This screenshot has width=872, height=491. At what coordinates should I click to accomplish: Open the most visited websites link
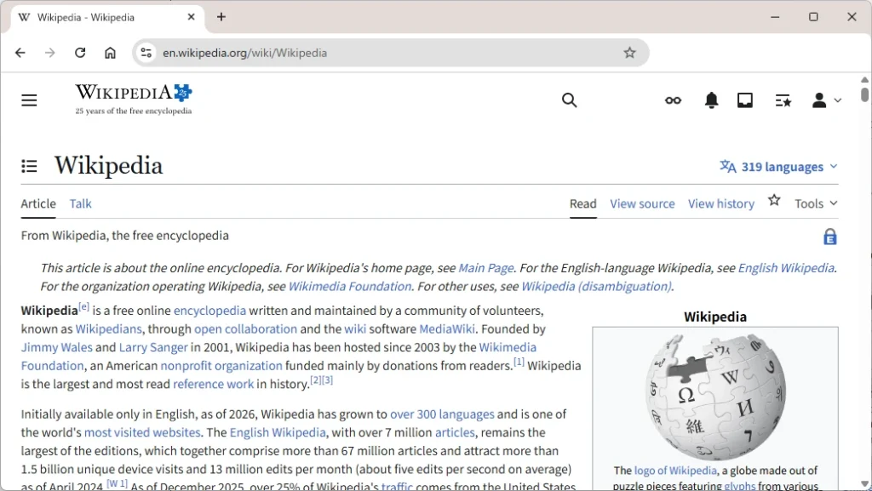[142, 432]
